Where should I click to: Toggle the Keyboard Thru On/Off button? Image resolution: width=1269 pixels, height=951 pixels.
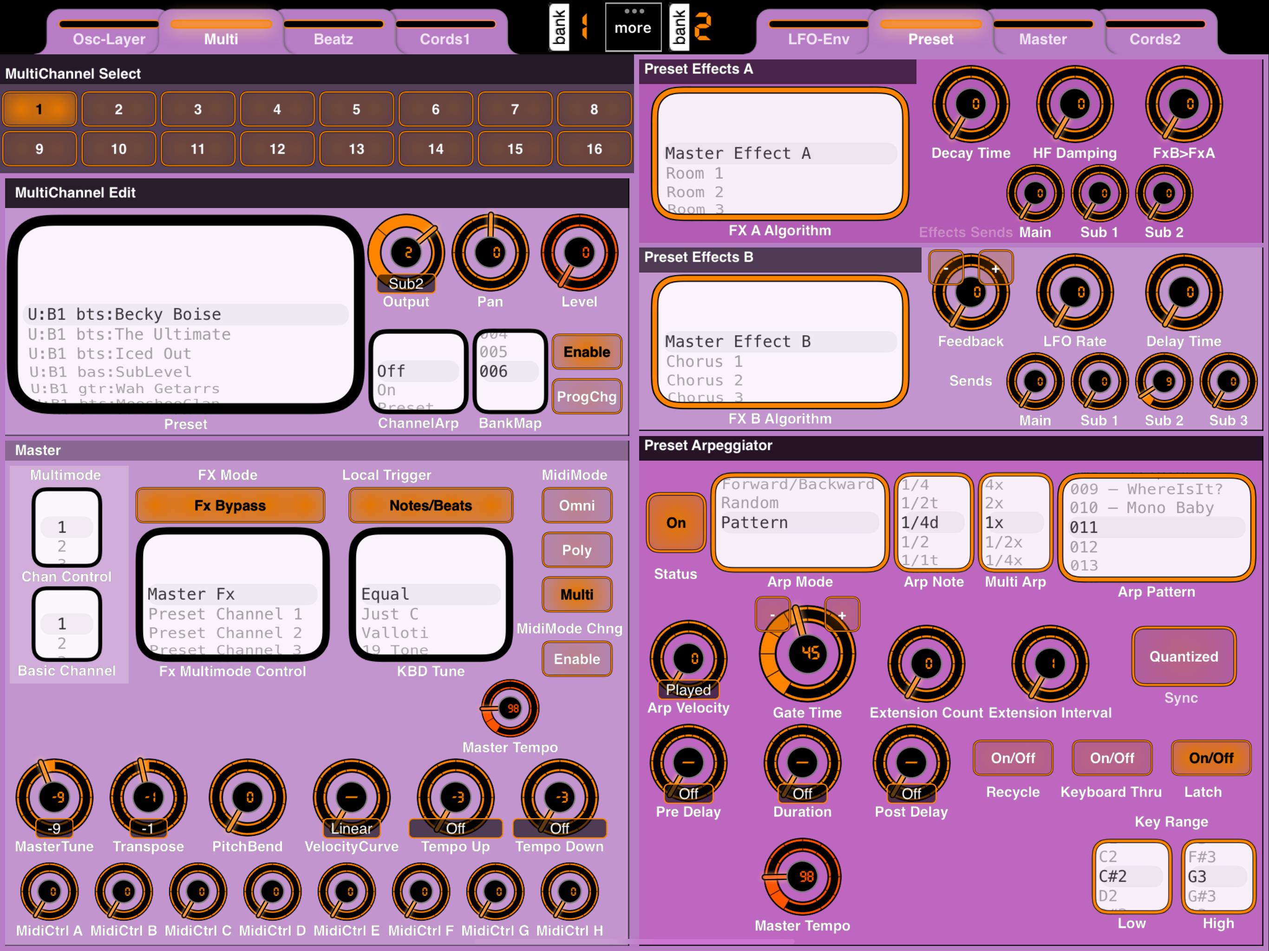click(x=1112, y=758)
